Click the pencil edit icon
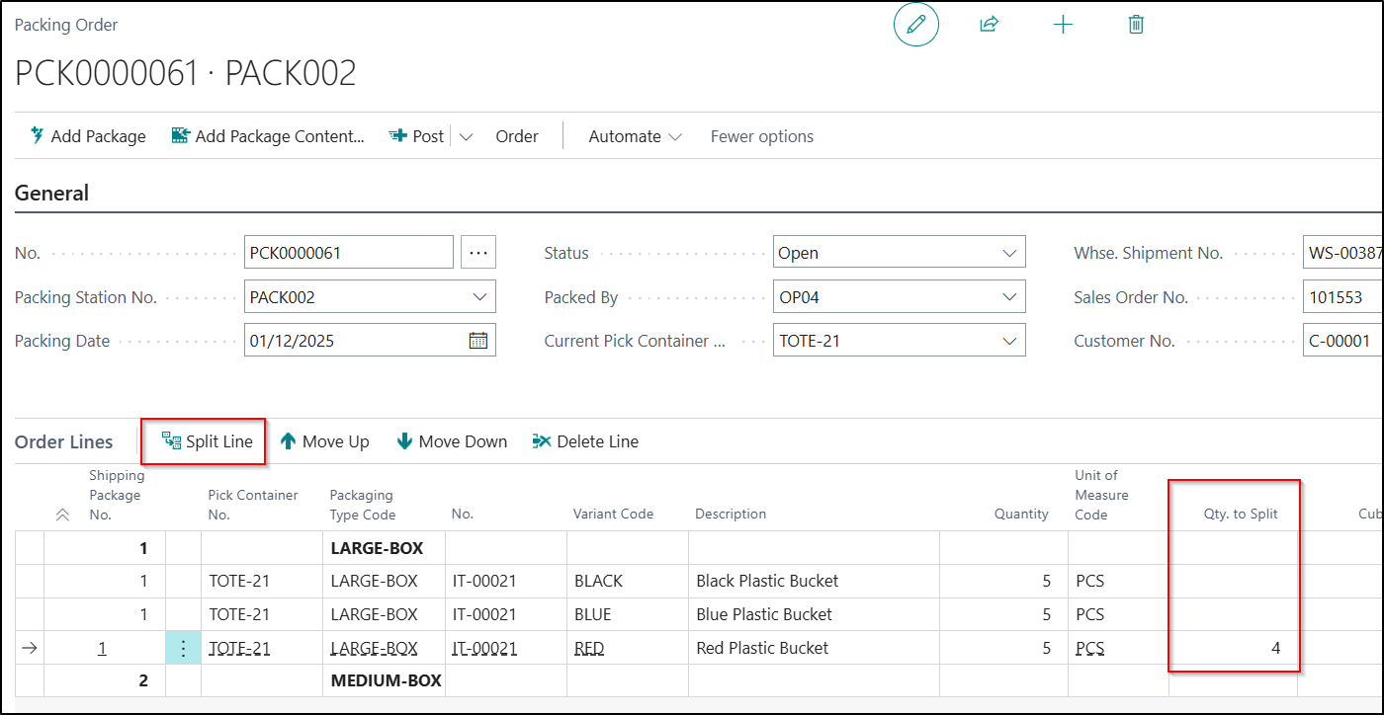 pyautogui.click(x=915, y=25)
